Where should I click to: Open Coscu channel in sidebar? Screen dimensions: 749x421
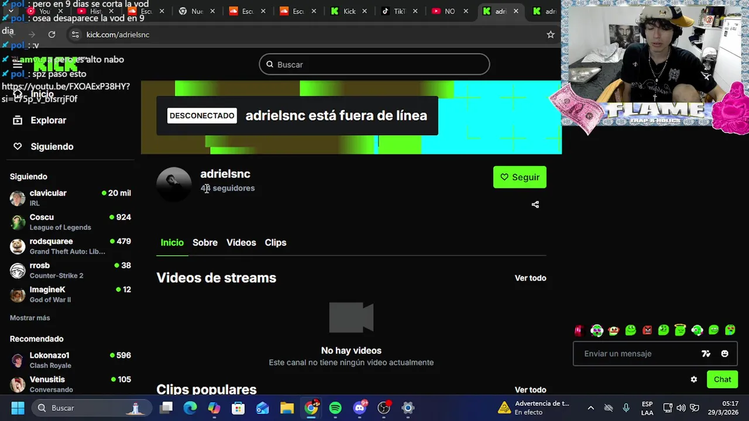point(70,222)
